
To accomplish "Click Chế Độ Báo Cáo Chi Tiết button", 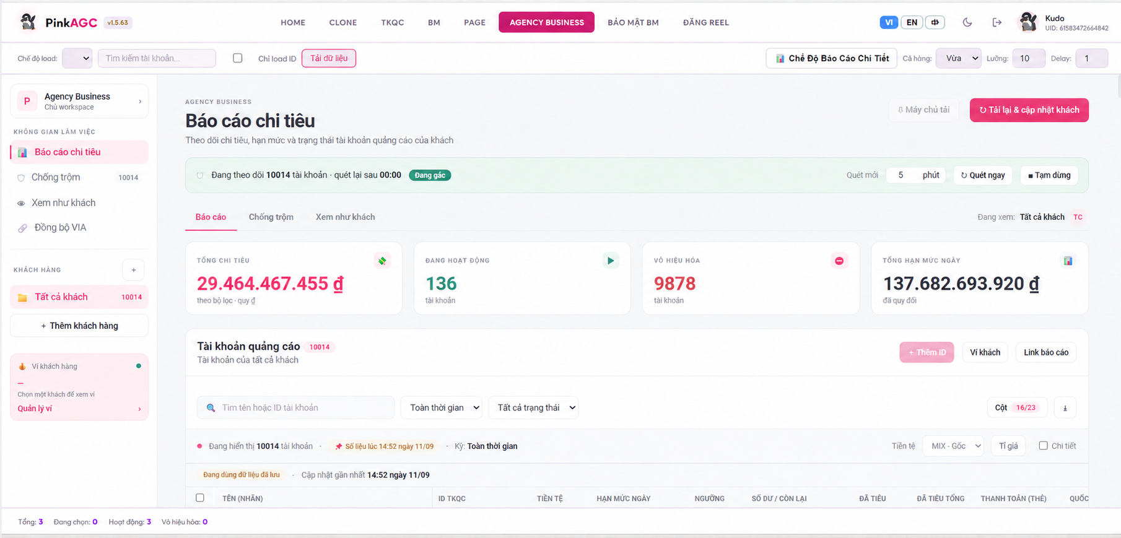I will point(831,58).
